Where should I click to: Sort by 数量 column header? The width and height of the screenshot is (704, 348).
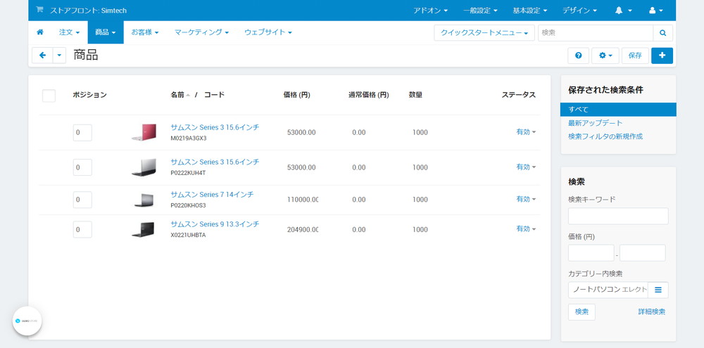(x=415, y=95)
